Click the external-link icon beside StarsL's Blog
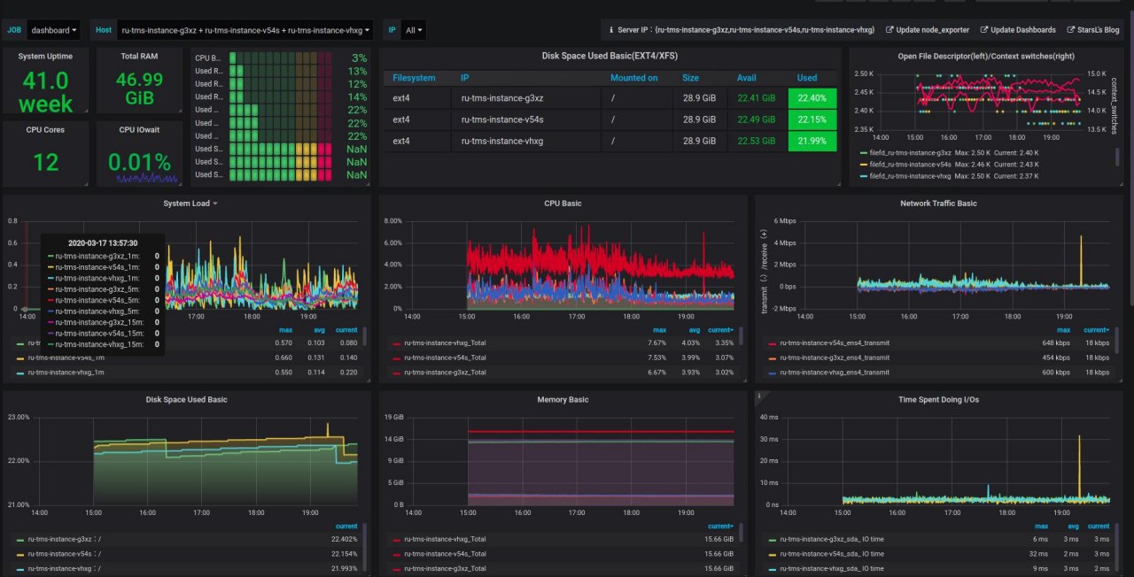This screenshot has height=577, width=1134. tap(1071, 30)
